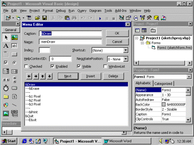This screenshot has width=194, height=145.
Task: Open the Visual Component Manager toolbar icon
Action: coord(163,18)
